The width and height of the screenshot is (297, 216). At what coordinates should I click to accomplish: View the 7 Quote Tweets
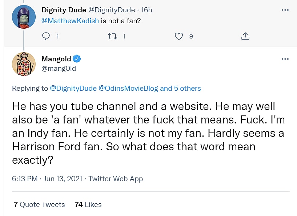[39, 204]
